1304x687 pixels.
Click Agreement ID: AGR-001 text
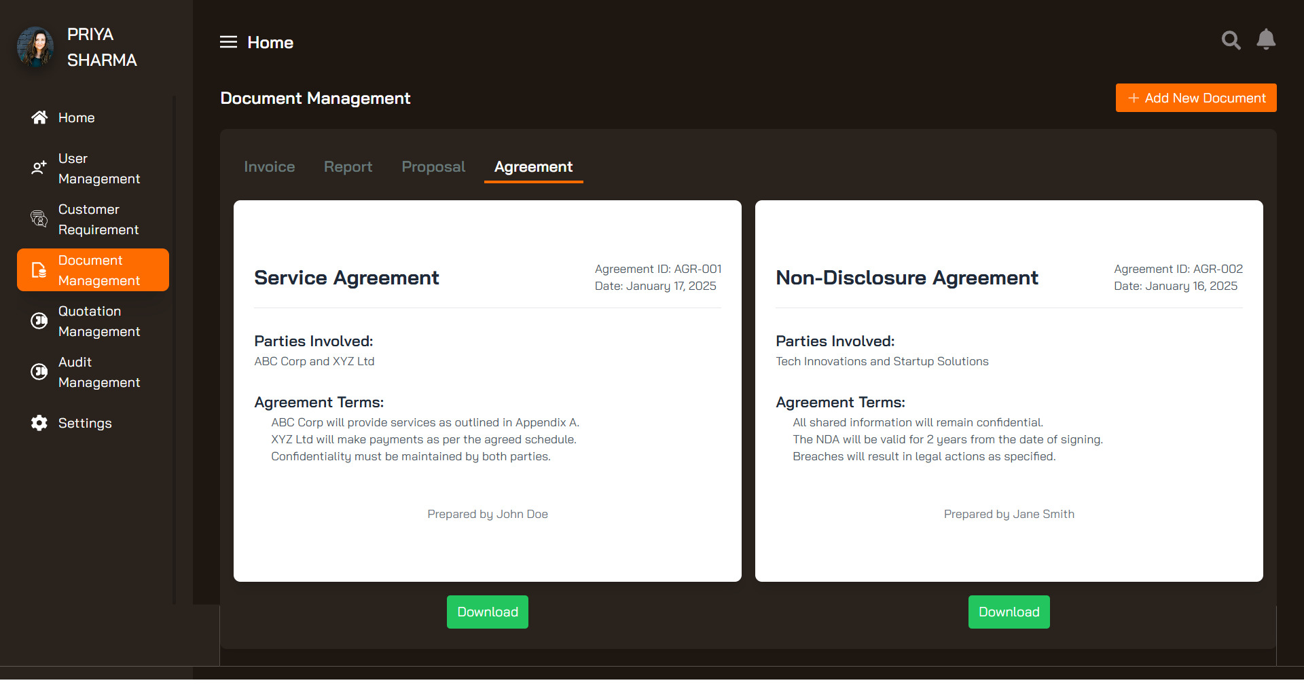point(658,269)
